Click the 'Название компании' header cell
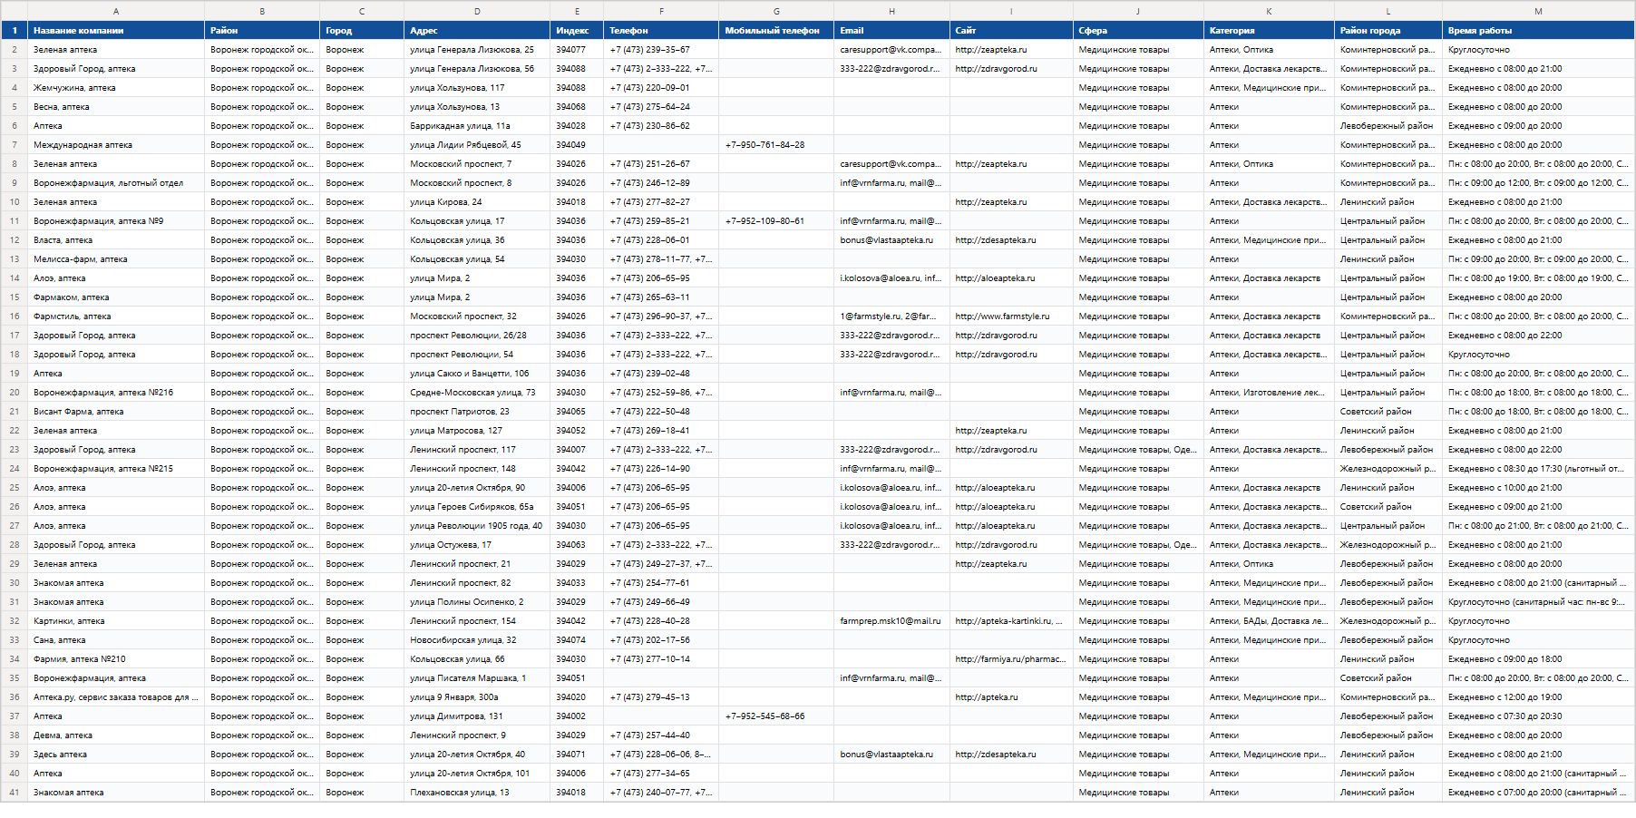Image resolution: width=1636 pixels, height=818 pixels. pos(116,31)
